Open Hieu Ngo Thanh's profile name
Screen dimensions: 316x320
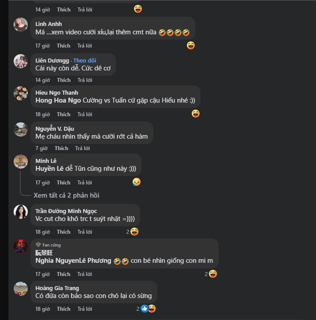56,92
